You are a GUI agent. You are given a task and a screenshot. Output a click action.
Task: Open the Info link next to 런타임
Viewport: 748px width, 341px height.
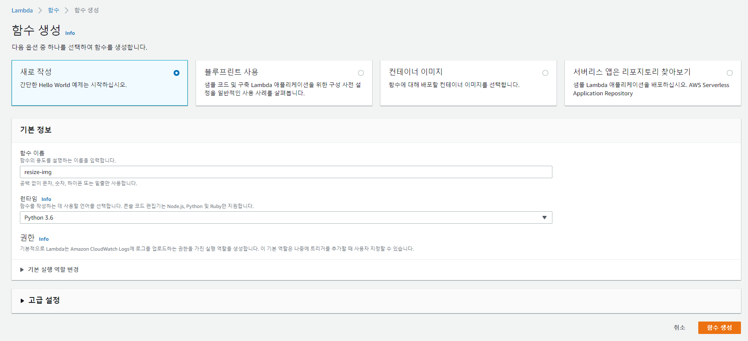point(46,199)
